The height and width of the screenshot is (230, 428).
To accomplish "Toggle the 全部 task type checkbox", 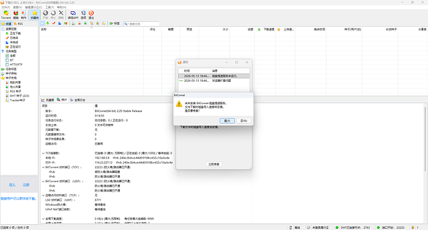I will tap(7, 56).
